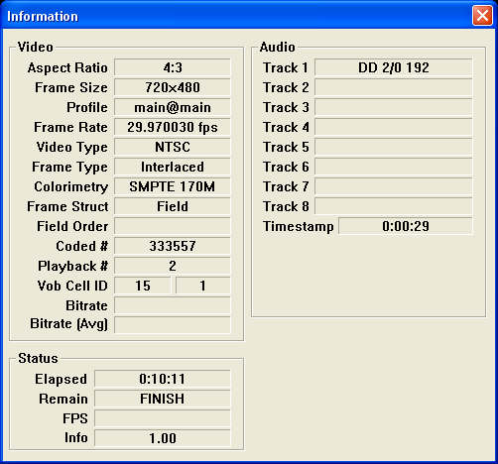This screenshot has width=498, height=464.
Task: Click the Track 1 field DD 2/0 192
Action: click(394, 67)
